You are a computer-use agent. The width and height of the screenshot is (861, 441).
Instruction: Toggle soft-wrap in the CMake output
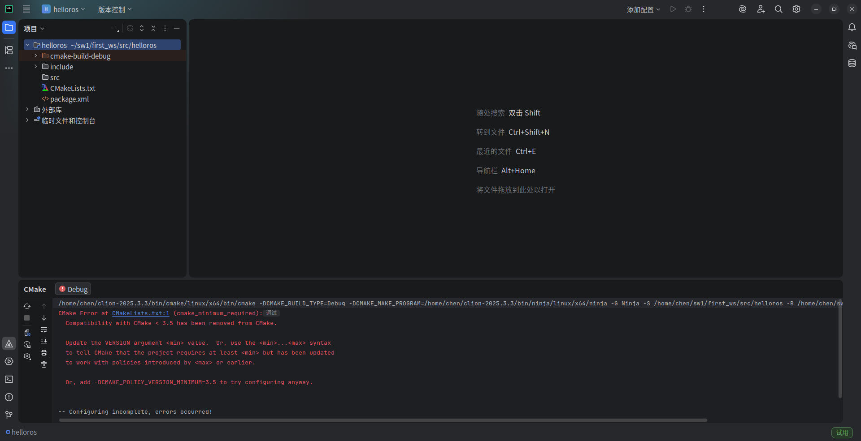44,330
